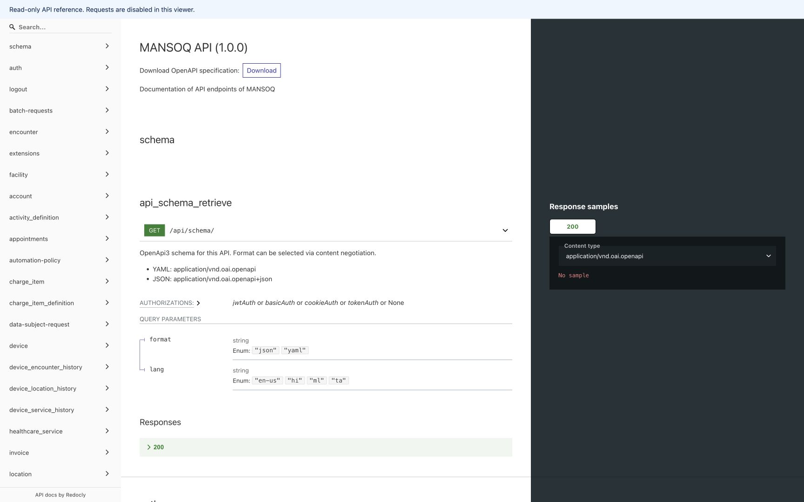
Task: Toggle the /api/schema/ endpoint dropdown arrow
Action: pyautogui.click(x=505, y=231)
